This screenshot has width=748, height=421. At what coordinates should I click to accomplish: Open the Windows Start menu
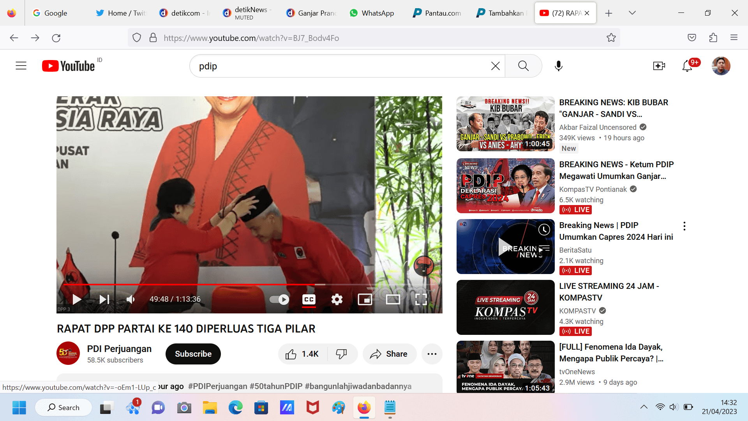pos(19,408)
